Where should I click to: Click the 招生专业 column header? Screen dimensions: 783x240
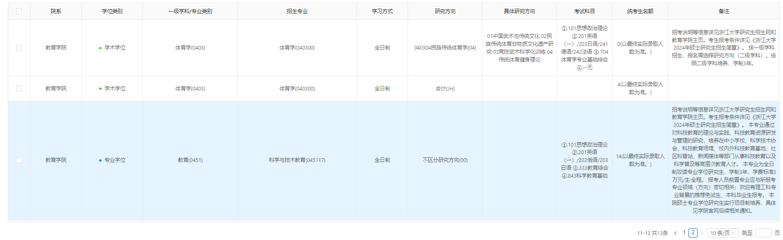tap(297, 12)
